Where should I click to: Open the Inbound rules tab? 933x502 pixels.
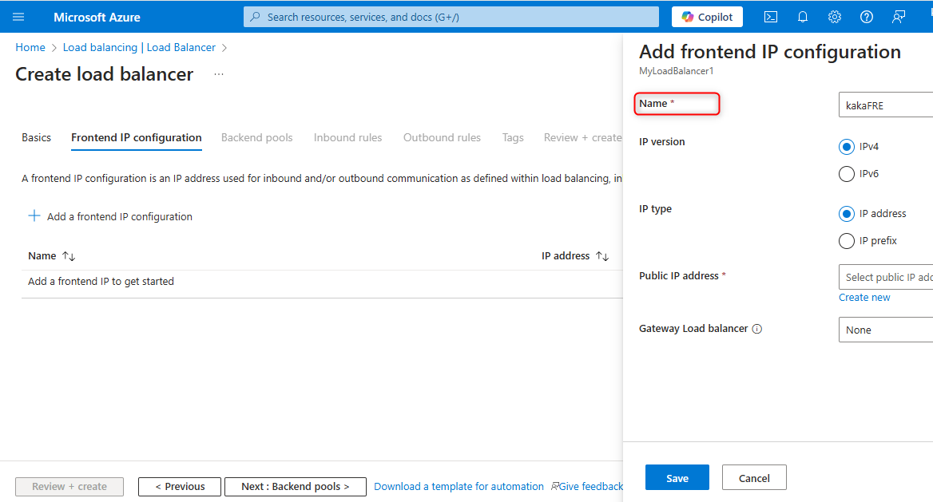pos(347,137)
